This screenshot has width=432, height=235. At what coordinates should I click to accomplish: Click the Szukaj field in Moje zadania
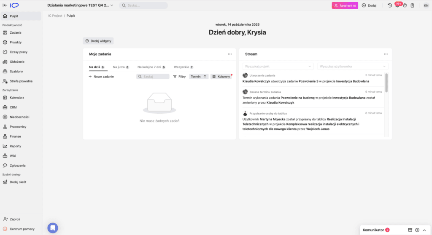tap(153, 77)
